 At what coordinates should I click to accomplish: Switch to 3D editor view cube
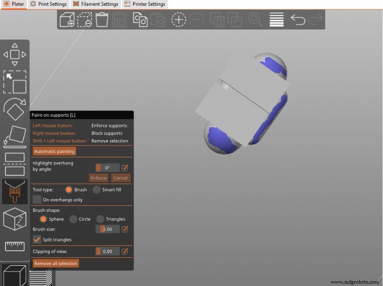point(15,276)
